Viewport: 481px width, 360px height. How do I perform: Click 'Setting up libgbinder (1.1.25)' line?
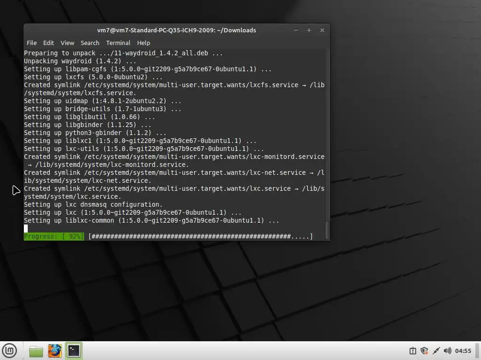87,125
